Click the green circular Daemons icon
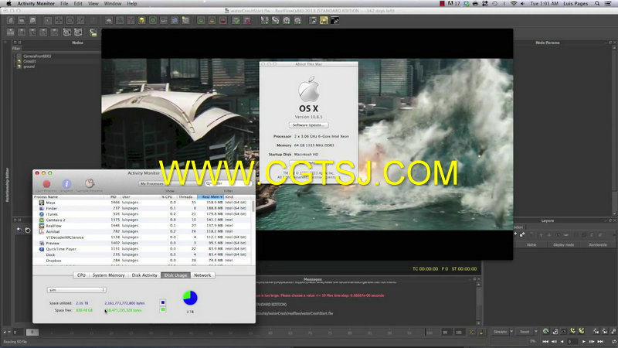 (x=152, y=20)
